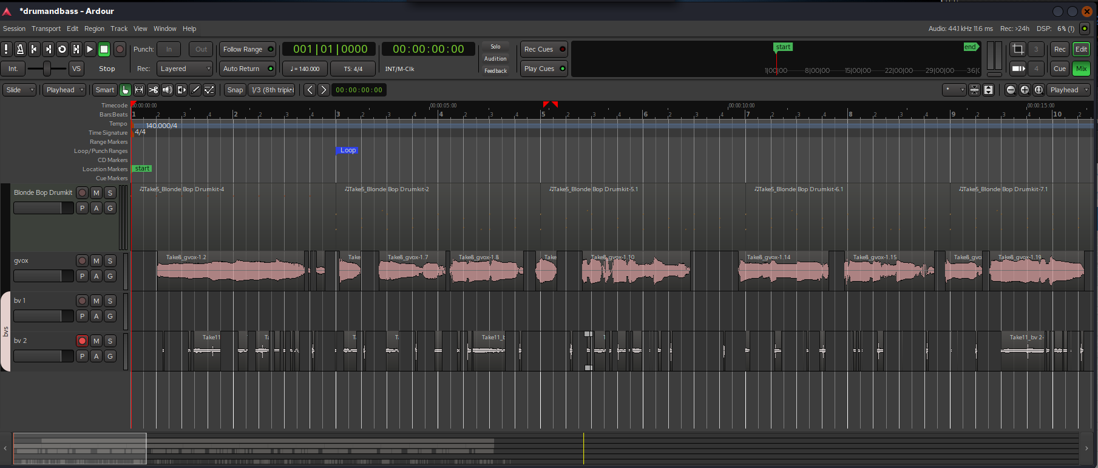Click the Zoom Out magnifier icon
The height and width of the screenshot is (468, 1098).
[x=1011, y=90]
